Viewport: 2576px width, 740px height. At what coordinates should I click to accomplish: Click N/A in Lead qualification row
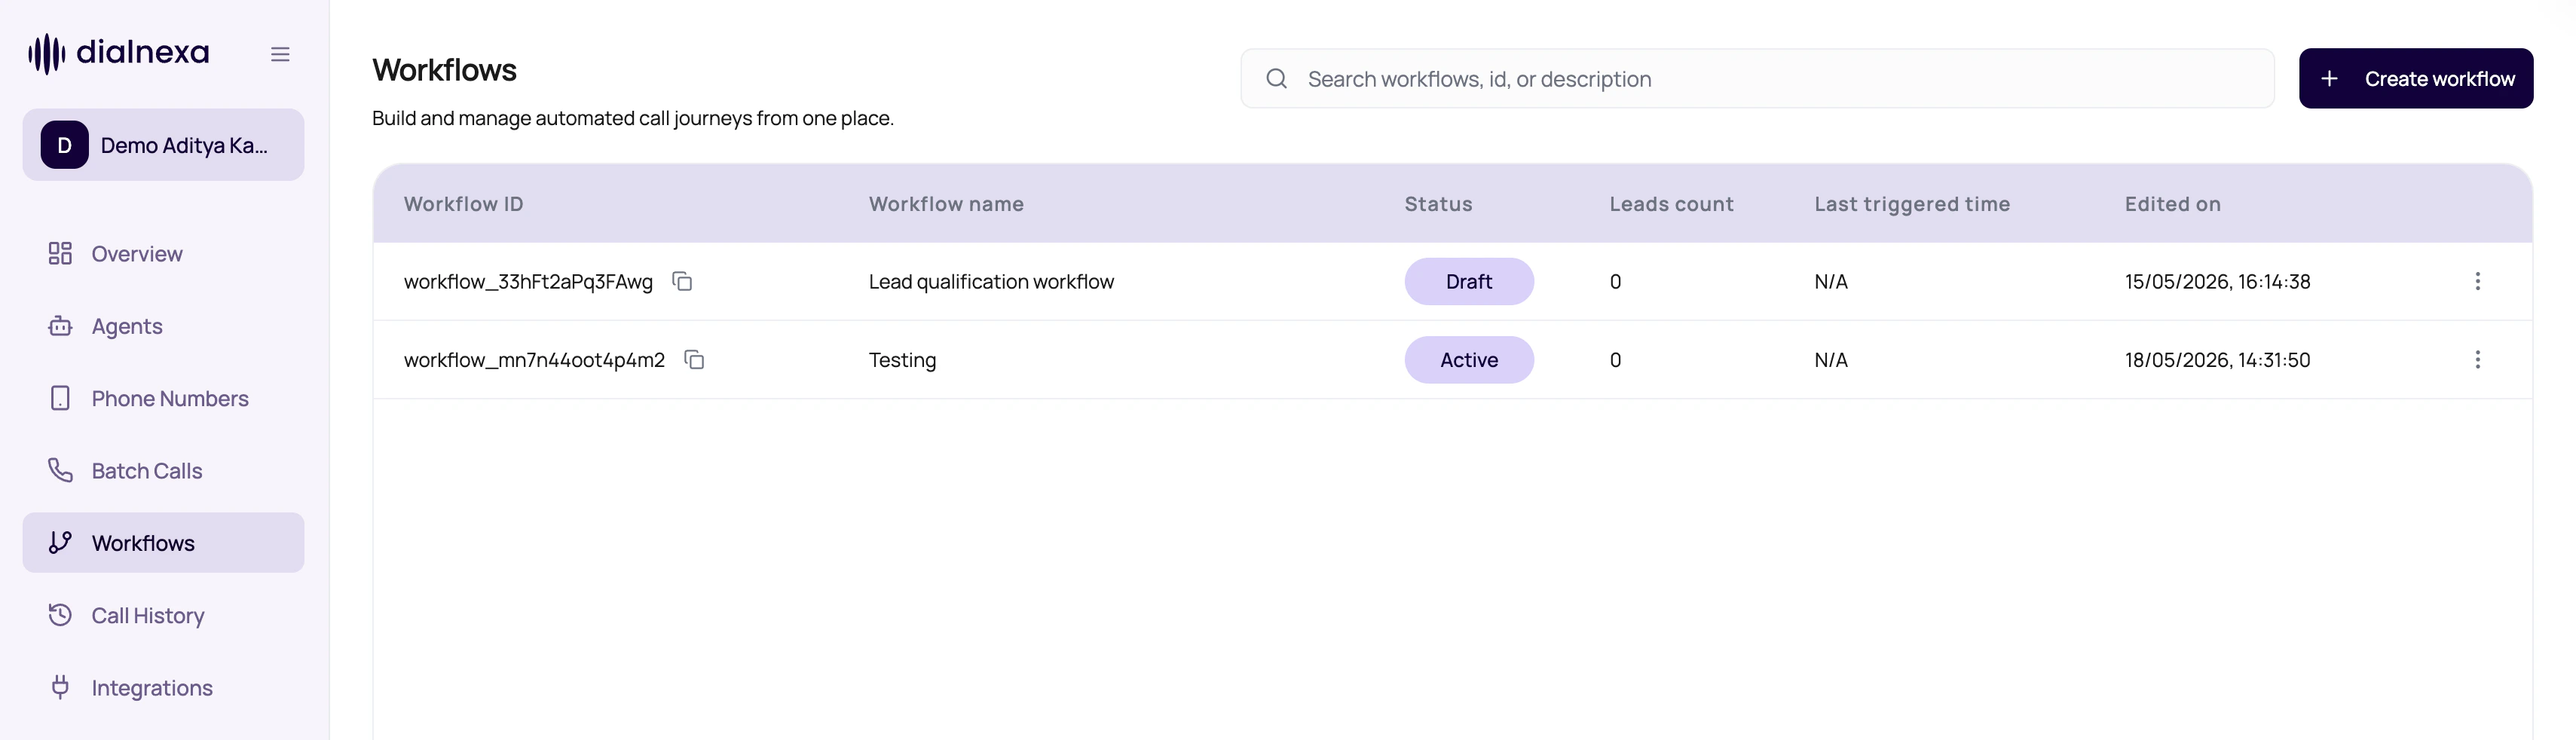(x=1831, y=282)
